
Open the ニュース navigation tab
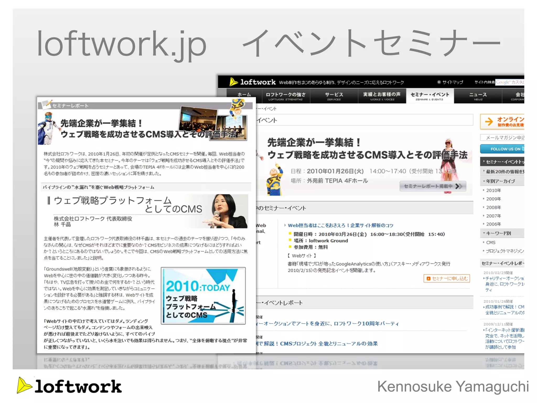click(478, 96)
